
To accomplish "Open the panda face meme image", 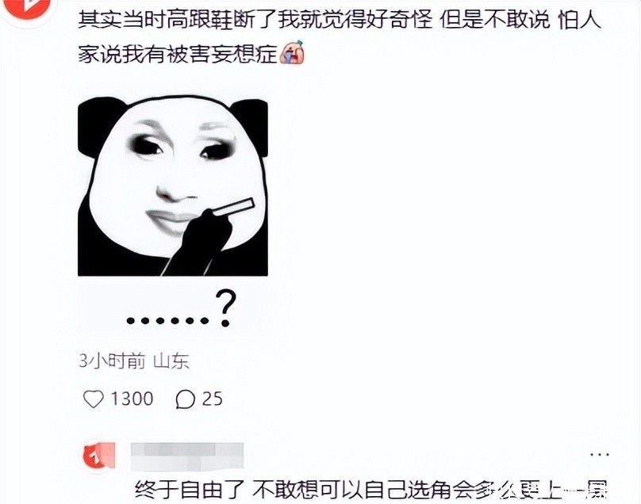I will 173,186.
